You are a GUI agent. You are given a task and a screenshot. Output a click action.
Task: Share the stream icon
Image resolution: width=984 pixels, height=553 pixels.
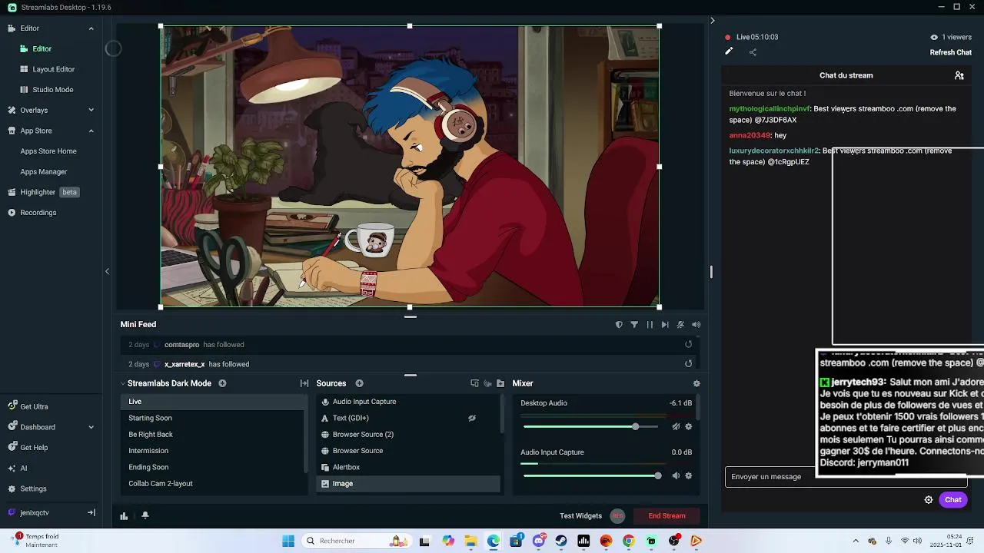[753, 52]
